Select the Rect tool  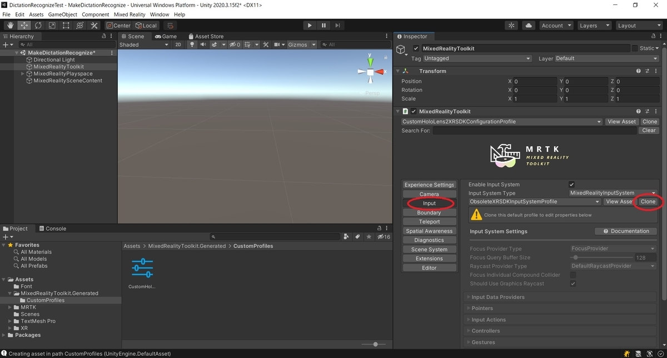[x=66, y=26]
